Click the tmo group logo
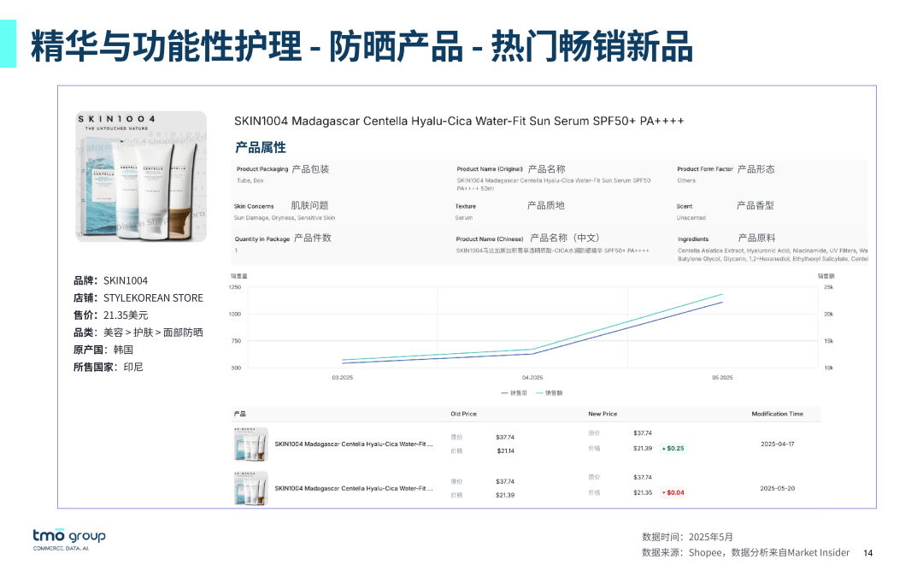This screenshot has width=923, height=577. (x=69, y=539)
